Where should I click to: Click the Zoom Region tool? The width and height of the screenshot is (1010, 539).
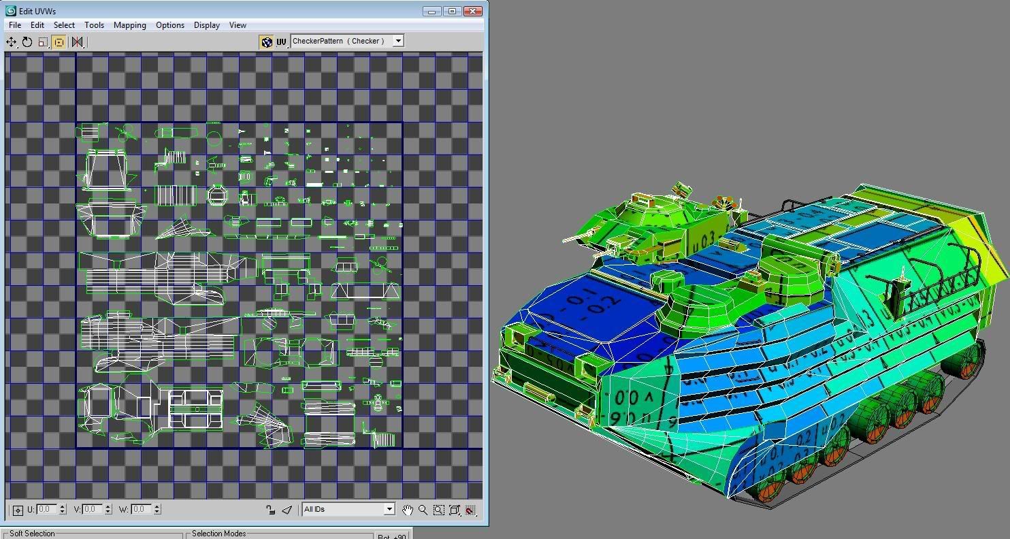tap(439, 510)
